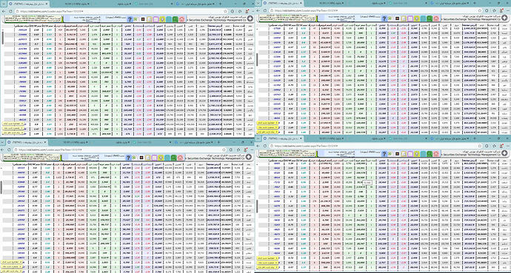The height and width of the screenshot is (273, 511).
Task: Click the teal toolbar icon in bottom-left window
Action: (167, 157)
